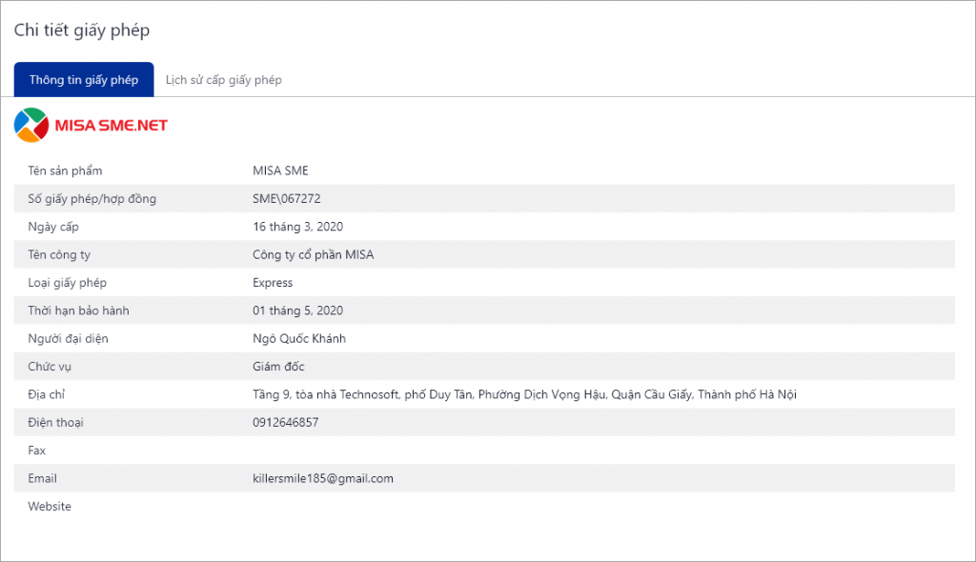
Task: Click the address starting with Tầng 9
Action: tap(525, 394)
